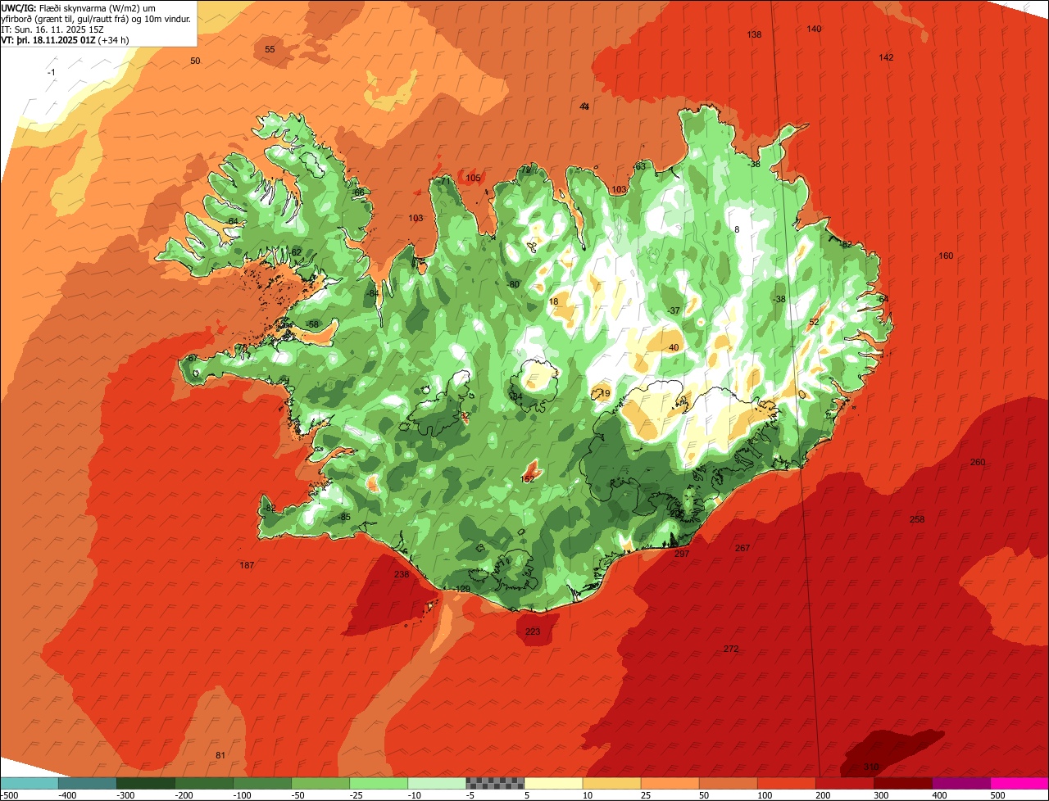Screen dimensions: 1049x801
Task: Click the '140' map value
Action: [814, 29]
